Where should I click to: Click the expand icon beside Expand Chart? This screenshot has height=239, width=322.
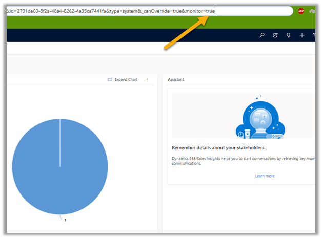110,80
